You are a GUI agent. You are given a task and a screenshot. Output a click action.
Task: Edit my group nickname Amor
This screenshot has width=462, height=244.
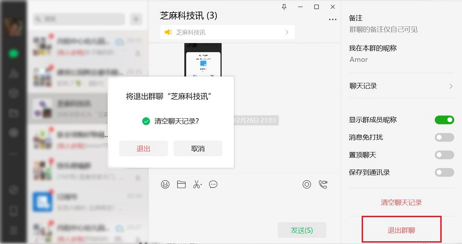[358, 60]
